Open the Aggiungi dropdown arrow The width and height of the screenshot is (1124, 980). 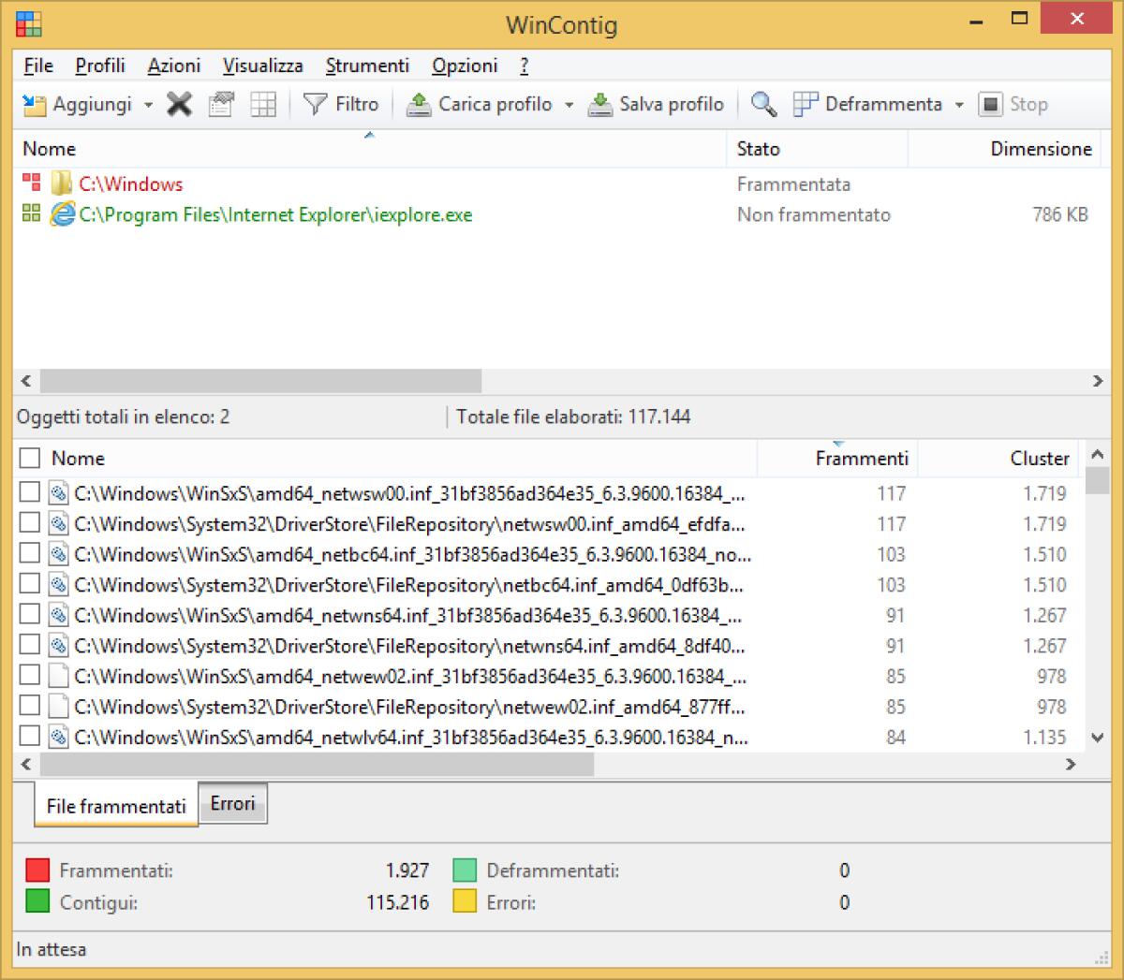(148, 104)
